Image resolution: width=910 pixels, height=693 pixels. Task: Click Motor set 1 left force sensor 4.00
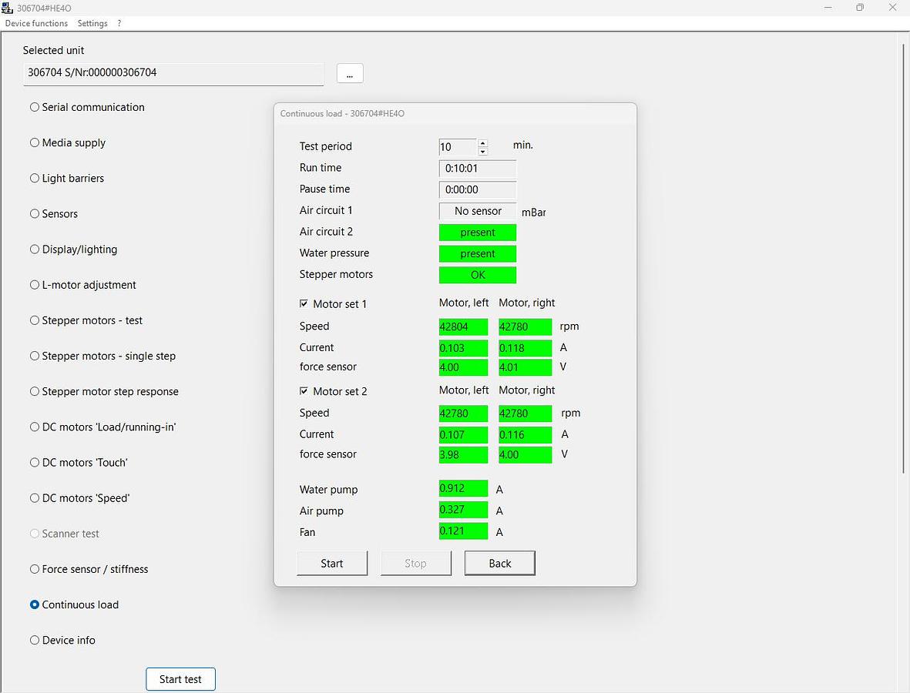pyautogui.click(x=463, y=367)
